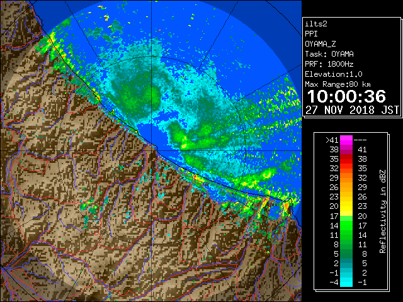Click the 'PRF: 1800Hz' text
Viewport: 403px width, 302px height.
tap(329, 64)
